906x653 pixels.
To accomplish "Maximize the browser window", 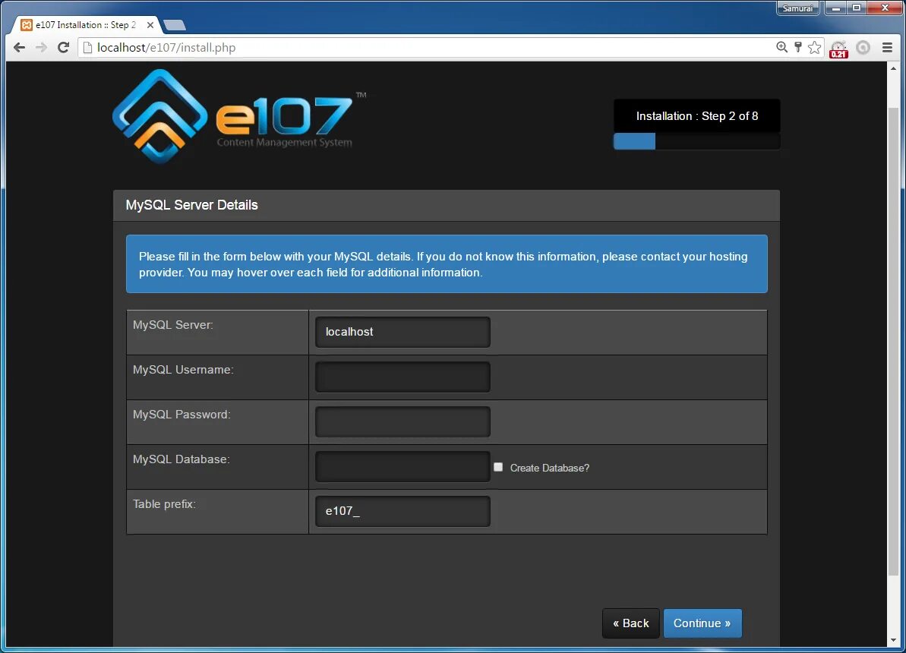I will coord(857,8).
